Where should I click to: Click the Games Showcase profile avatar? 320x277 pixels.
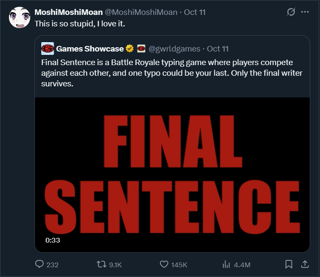click(x=47, y=49)
